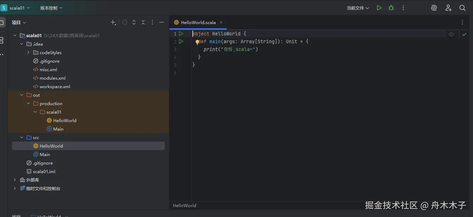Click the HelloWorld breadcrumb at the editor bottom
Screen dimensions: 473x217
point(184,205)
